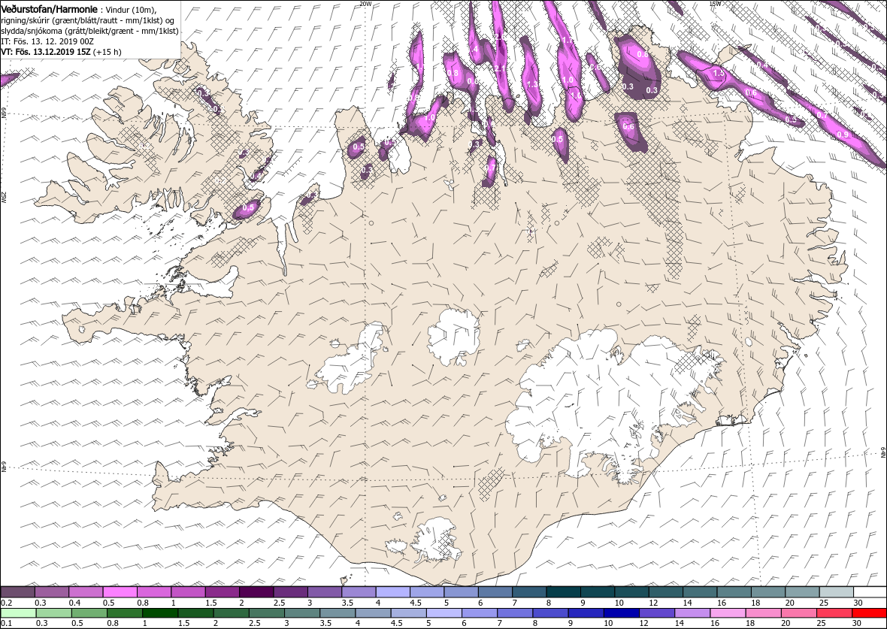Click the 0.9 snowfall value offshore east

pyautogui.click(x=843, y=135)
